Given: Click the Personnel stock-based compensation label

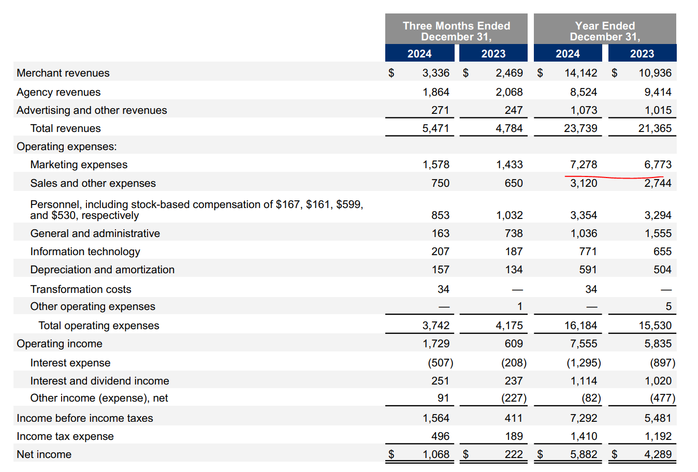Looking at the screenshot, I should click(x=197, y=210).
